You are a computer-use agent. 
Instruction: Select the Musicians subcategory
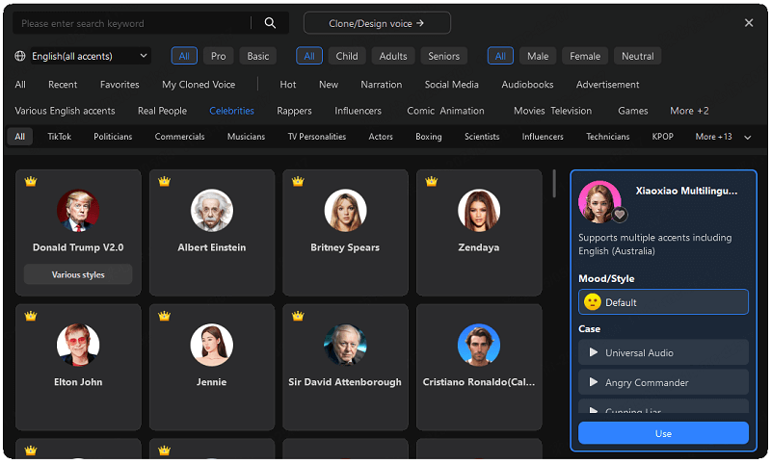tap(246, 137)
